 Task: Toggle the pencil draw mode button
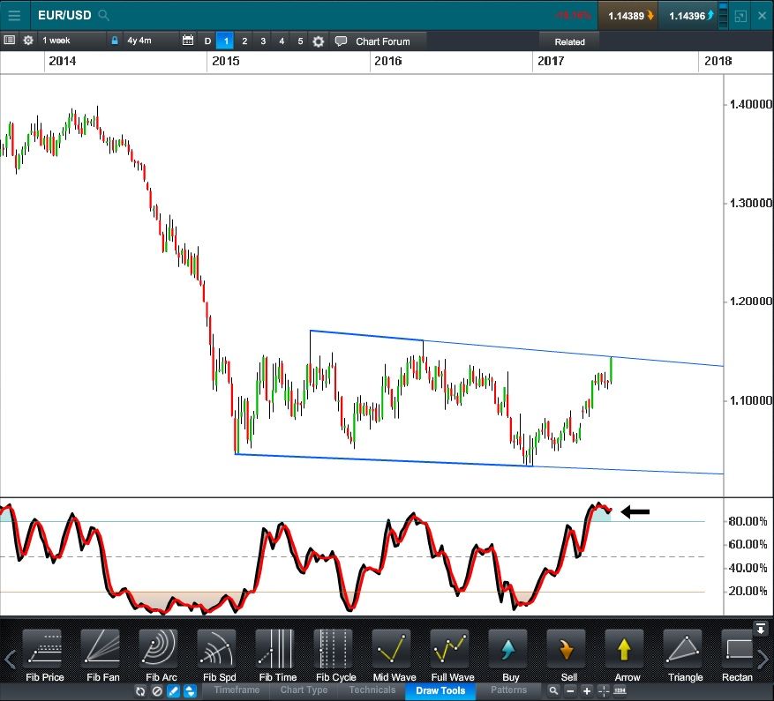pos(173,691)
